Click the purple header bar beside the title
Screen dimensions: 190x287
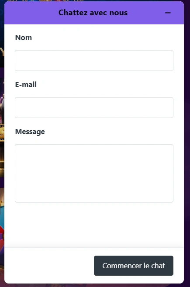pyautogui.click(x=31, y=13)
